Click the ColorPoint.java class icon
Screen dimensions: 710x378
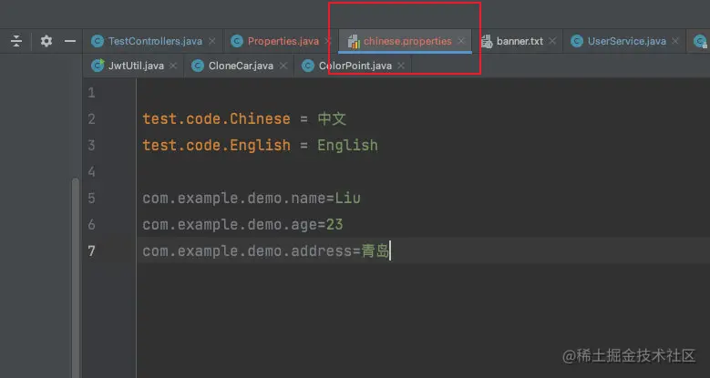pos(308,66)
